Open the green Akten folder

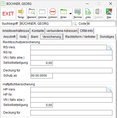[63, 14]
